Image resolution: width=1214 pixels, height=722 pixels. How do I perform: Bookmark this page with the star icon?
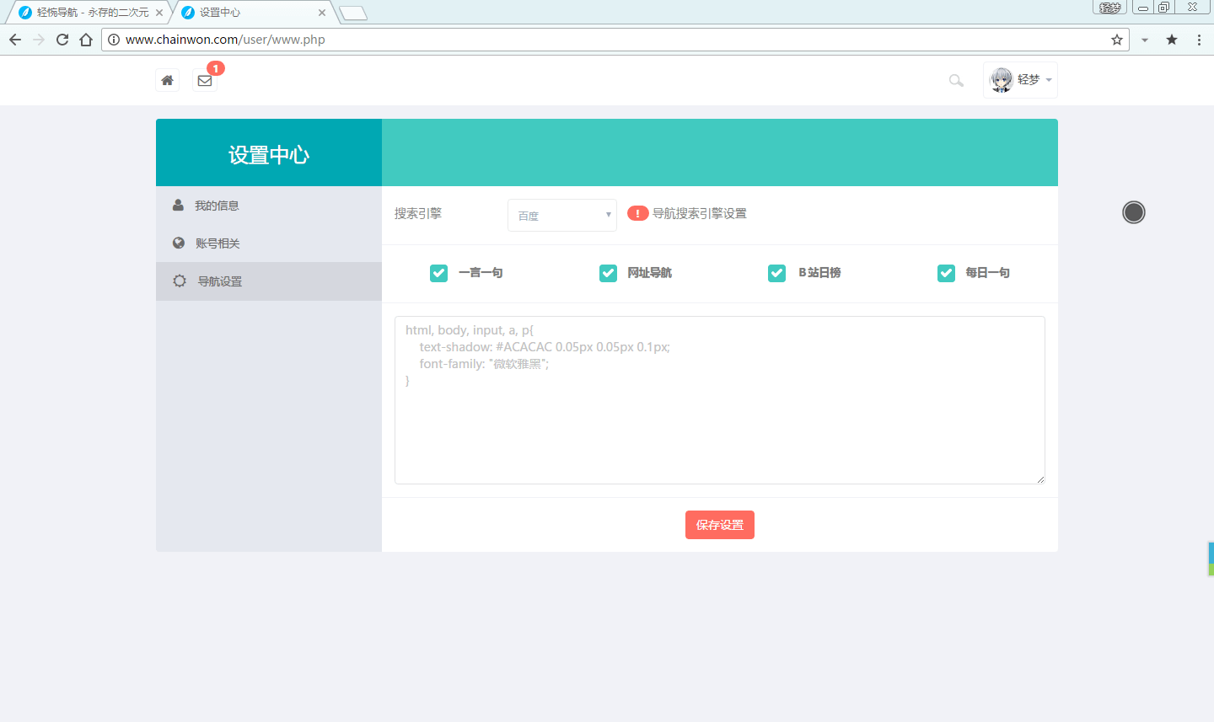(1117, 40)
